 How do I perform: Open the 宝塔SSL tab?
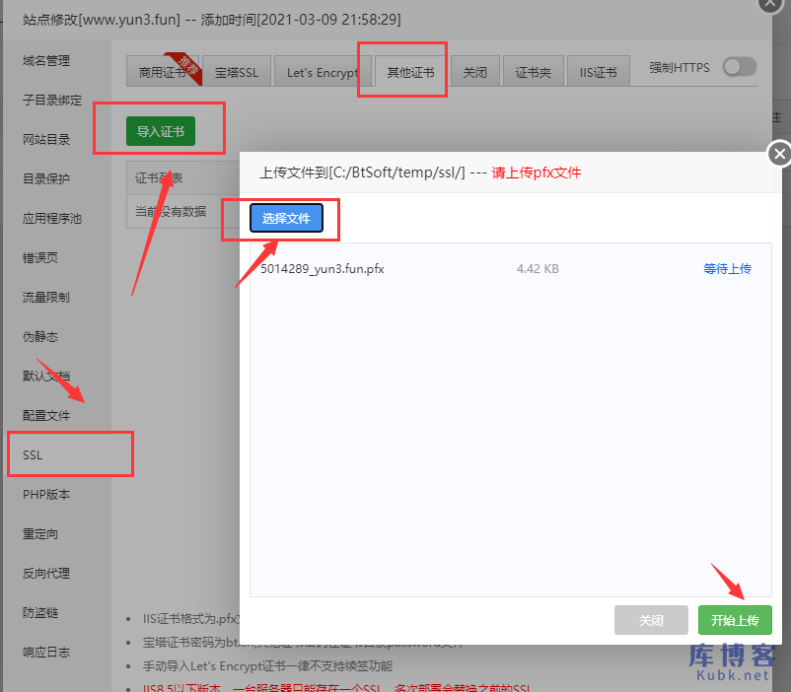pos(236,70)
